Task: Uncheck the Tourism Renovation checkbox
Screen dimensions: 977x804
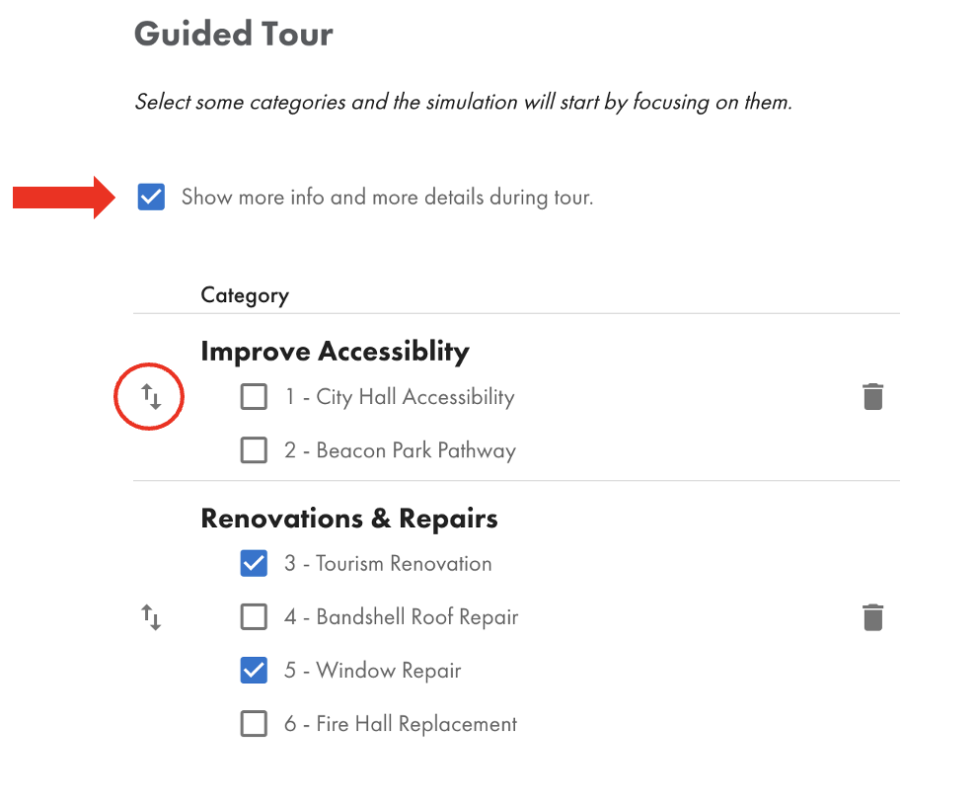Action: 255,563
